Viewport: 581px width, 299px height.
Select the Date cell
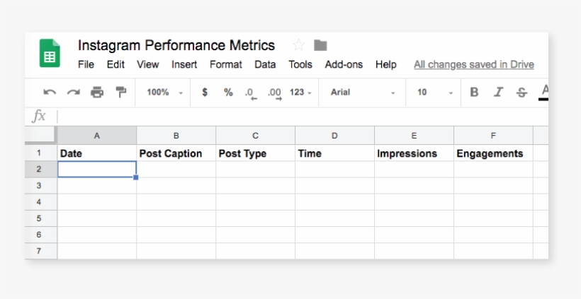[96, 153]
